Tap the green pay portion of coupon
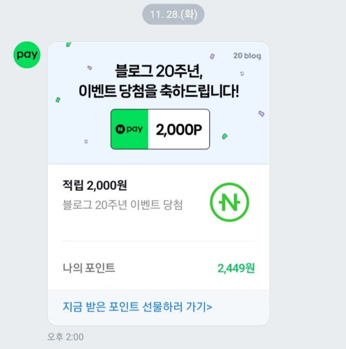346x349 pixels. click(129, 129)
